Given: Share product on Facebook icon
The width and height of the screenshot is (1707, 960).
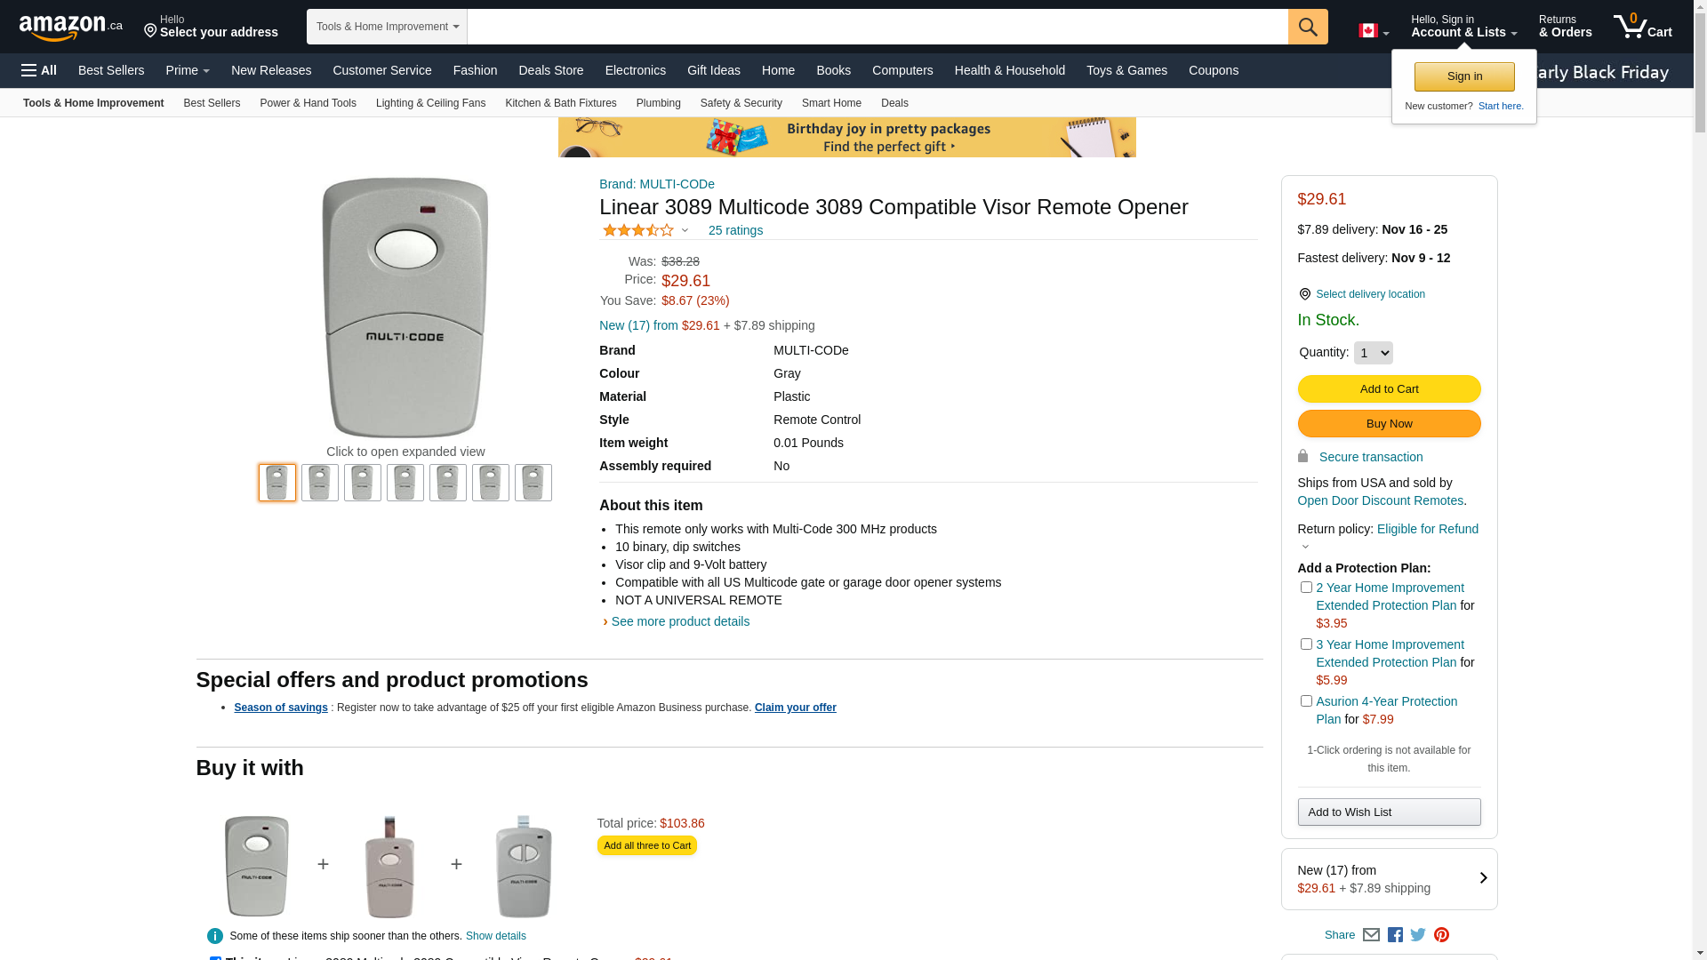Looking at the screenshot, I should [x=1395, y=935].
